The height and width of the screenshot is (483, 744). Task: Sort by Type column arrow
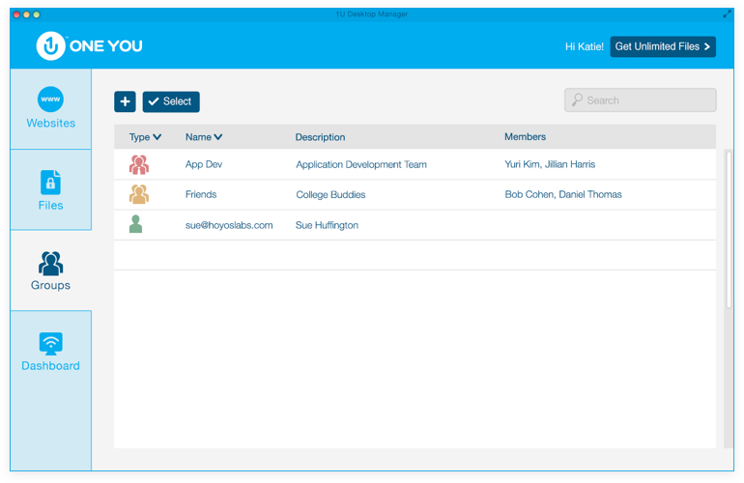click(157, 137)
